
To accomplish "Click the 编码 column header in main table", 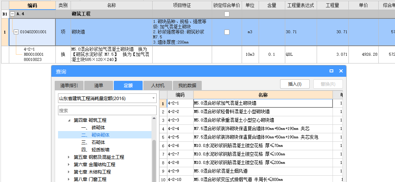I will 32,5.
